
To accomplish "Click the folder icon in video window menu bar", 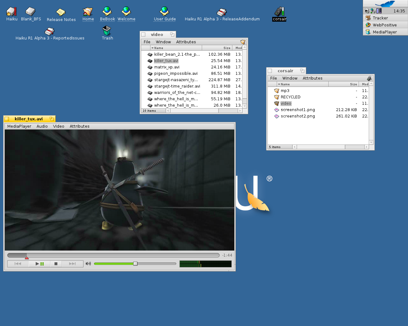I will pyautogui.click(x=243, y=42).
